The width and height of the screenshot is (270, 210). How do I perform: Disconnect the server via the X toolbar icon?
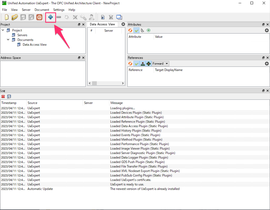tap(75, 17)
